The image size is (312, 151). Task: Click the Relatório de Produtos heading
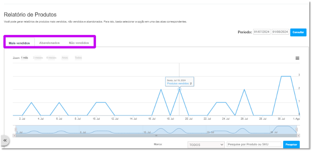click(30, 15)
